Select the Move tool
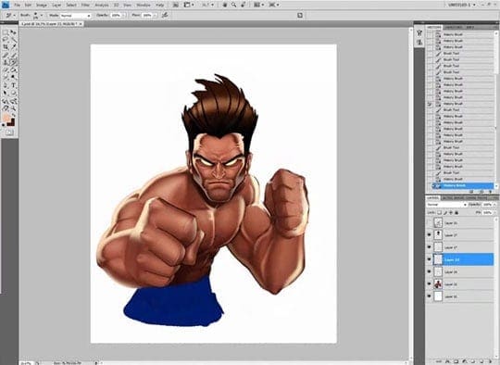500x365 pixels. (13, 32)
